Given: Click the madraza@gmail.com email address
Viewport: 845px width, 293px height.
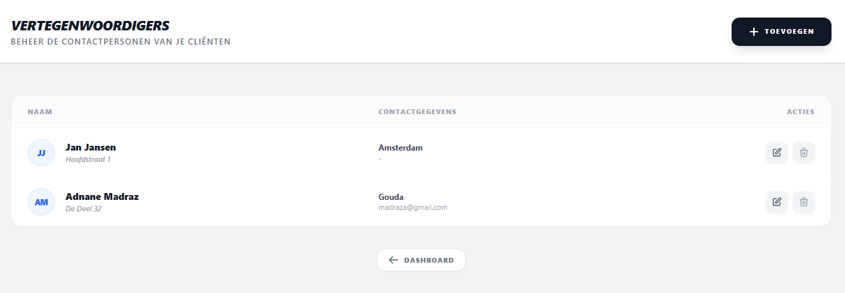Looking at the screenshot, I should point(412,208).
